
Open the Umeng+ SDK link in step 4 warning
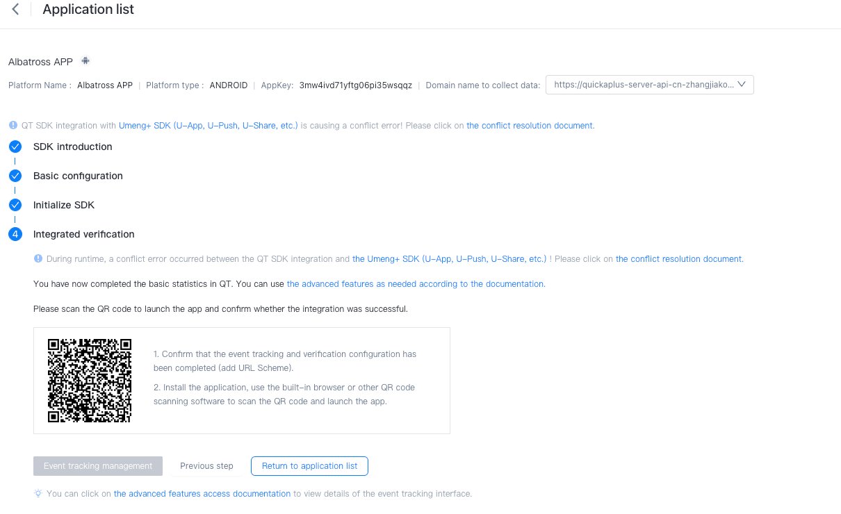click(450, 259)
